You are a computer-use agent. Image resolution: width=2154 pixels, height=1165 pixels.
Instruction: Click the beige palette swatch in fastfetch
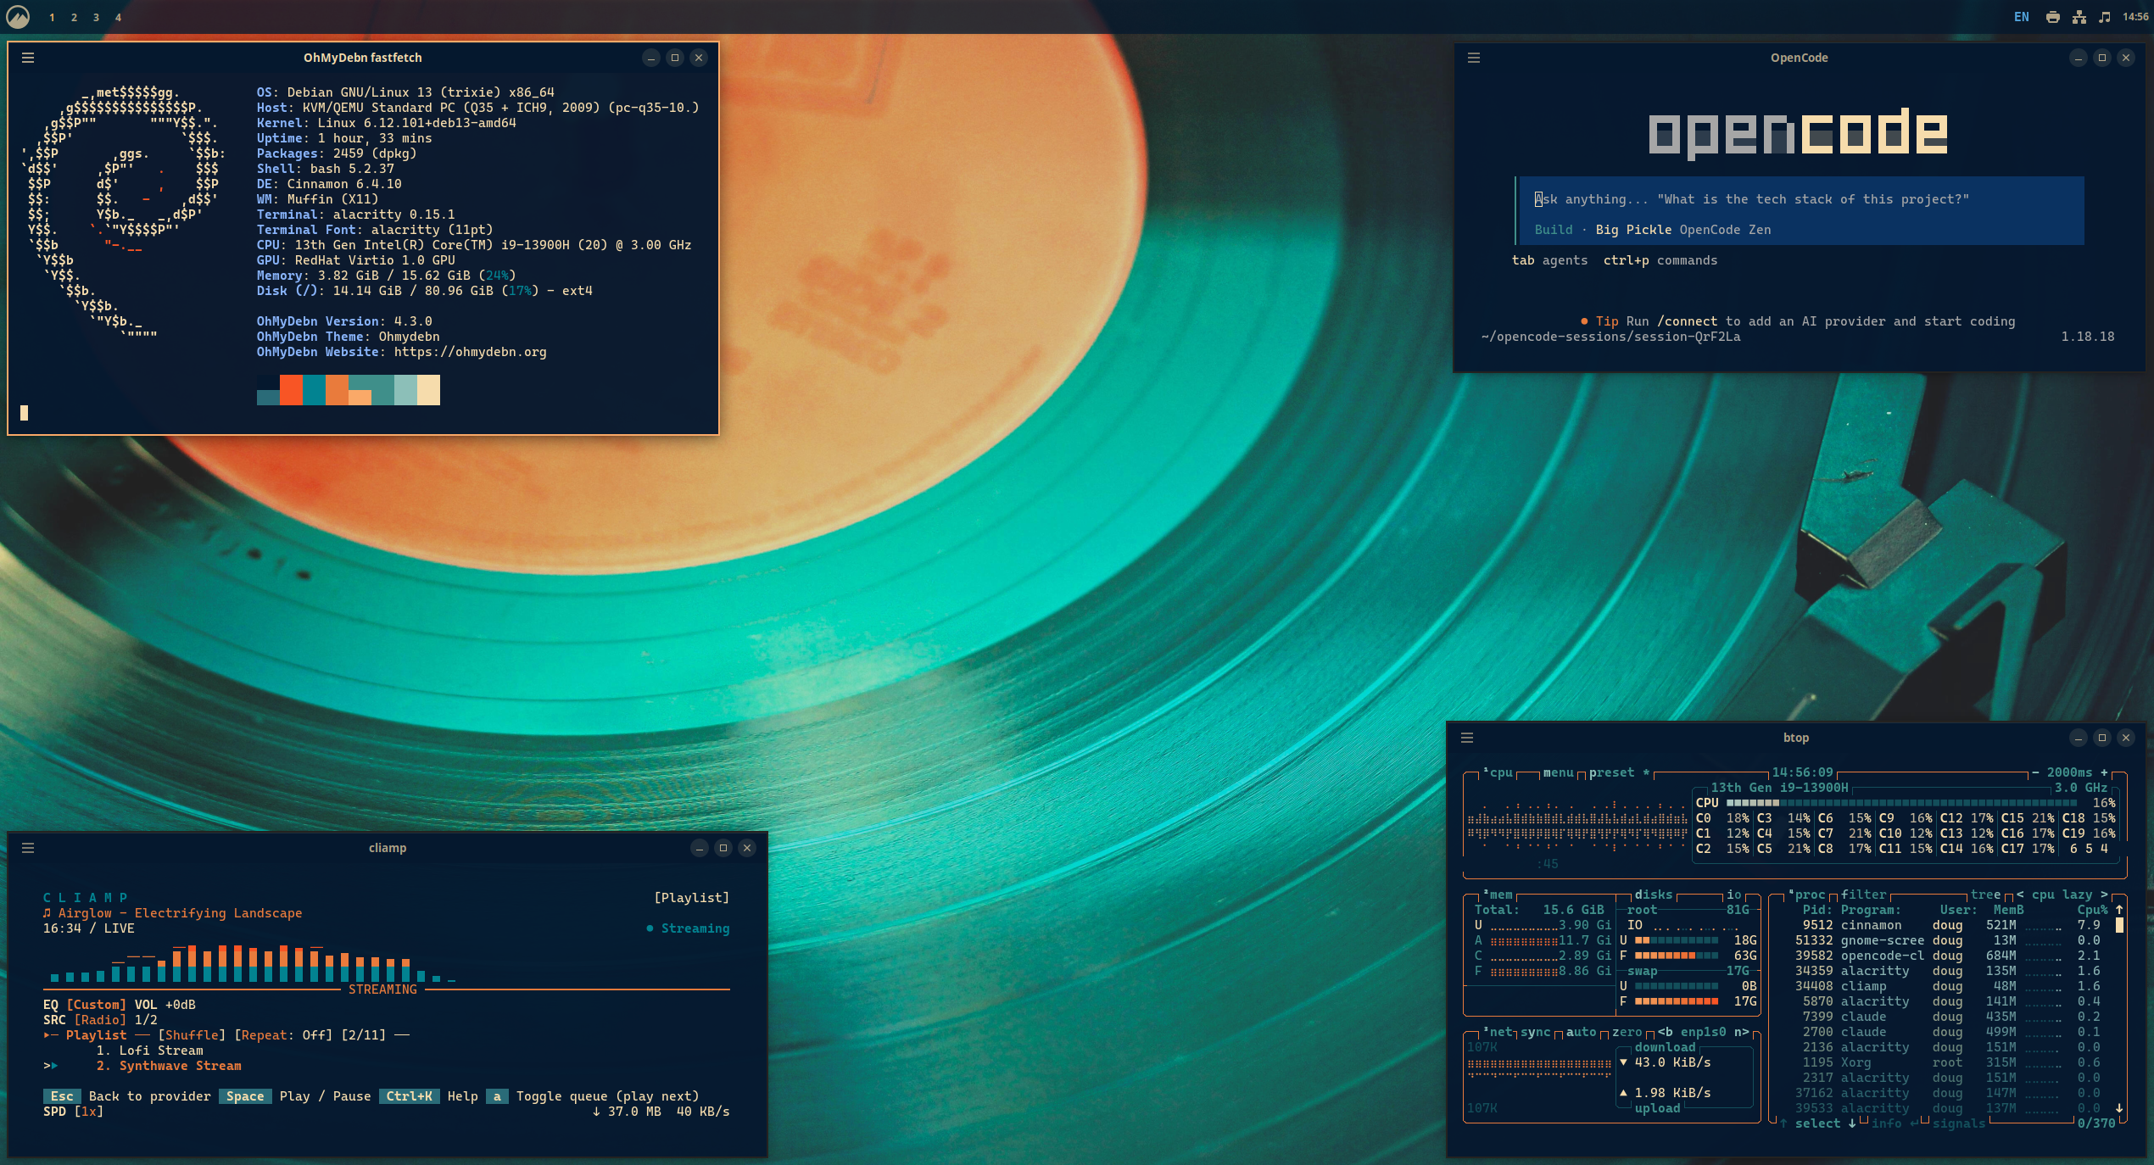pos(428,390)
